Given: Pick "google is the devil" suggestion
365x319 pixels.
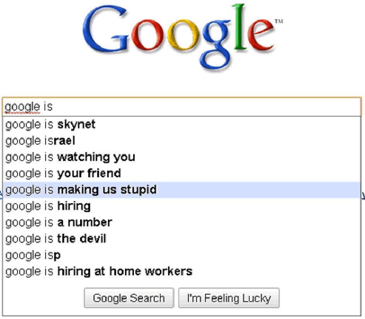Looking at the screenshot, I should (182, 239).
